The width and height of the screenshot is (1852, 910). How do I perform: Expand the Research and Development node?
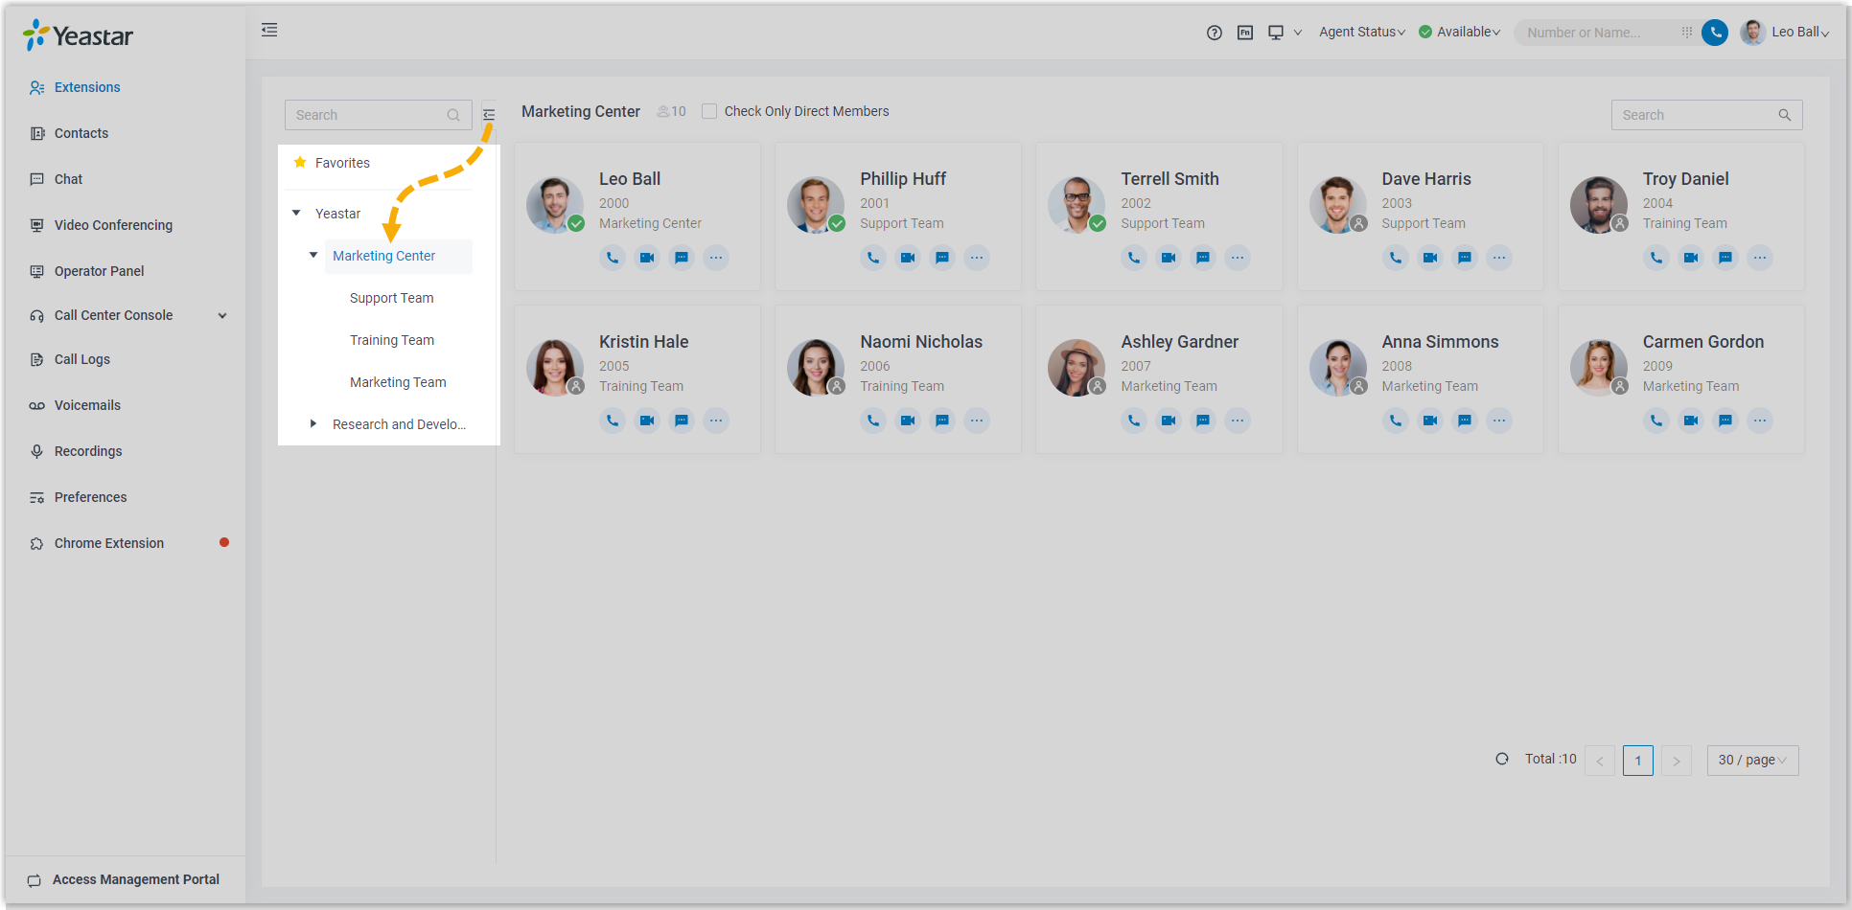[x=313, y=423]
